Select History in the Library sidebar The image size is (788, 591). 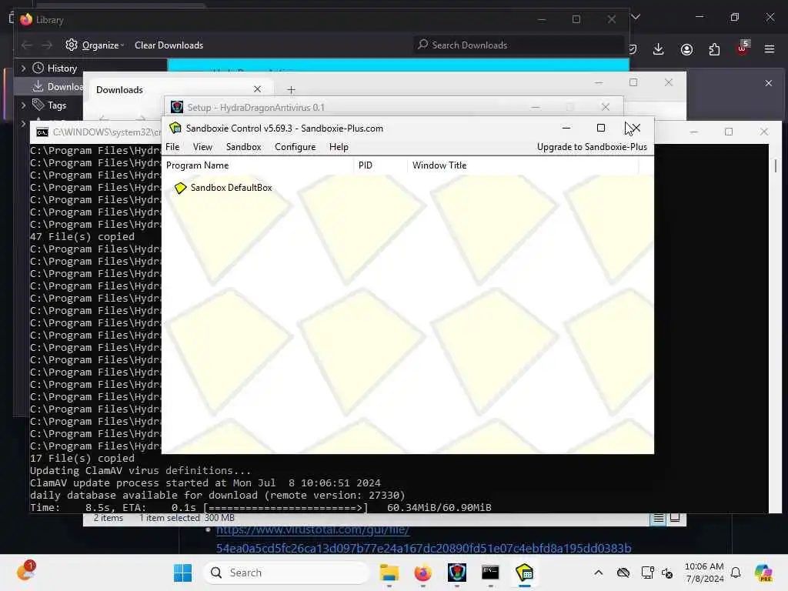[x=62, y=68]
